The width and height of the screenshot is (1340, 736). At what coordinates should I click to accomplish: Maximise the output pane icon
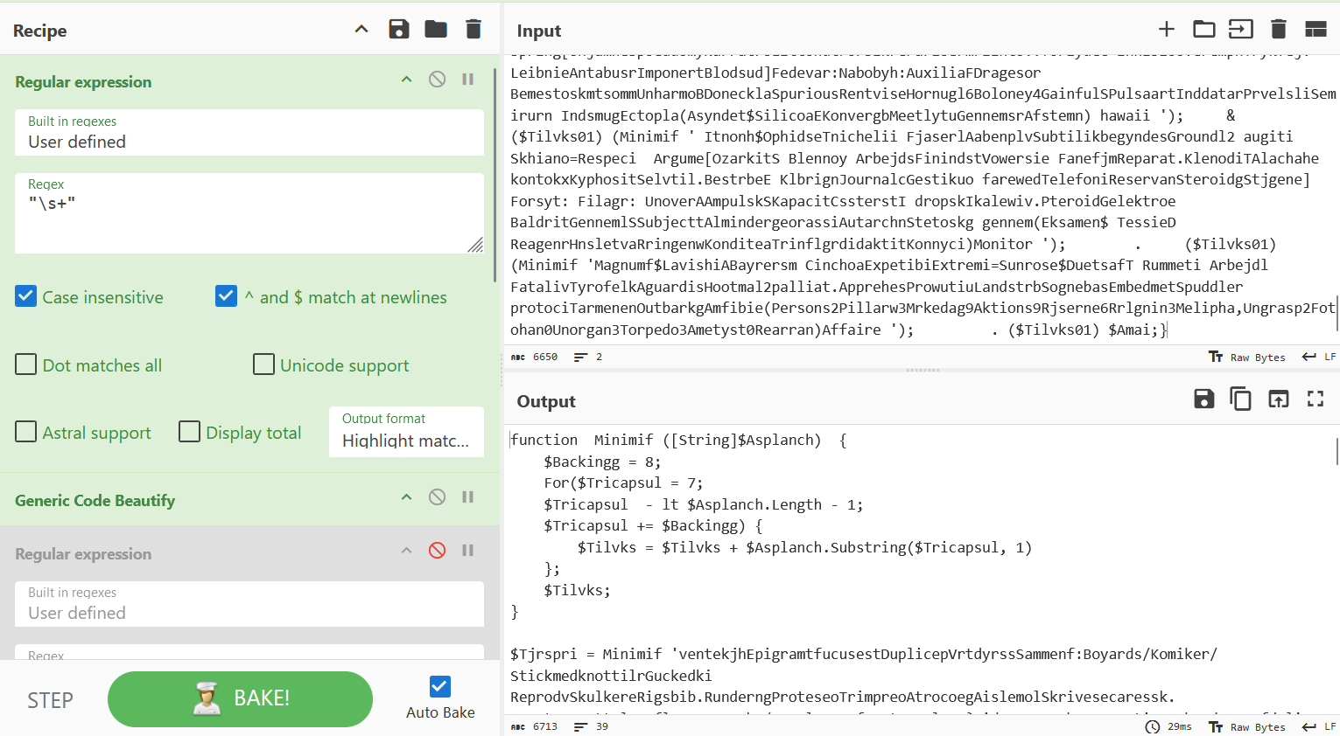point(1315,399)
